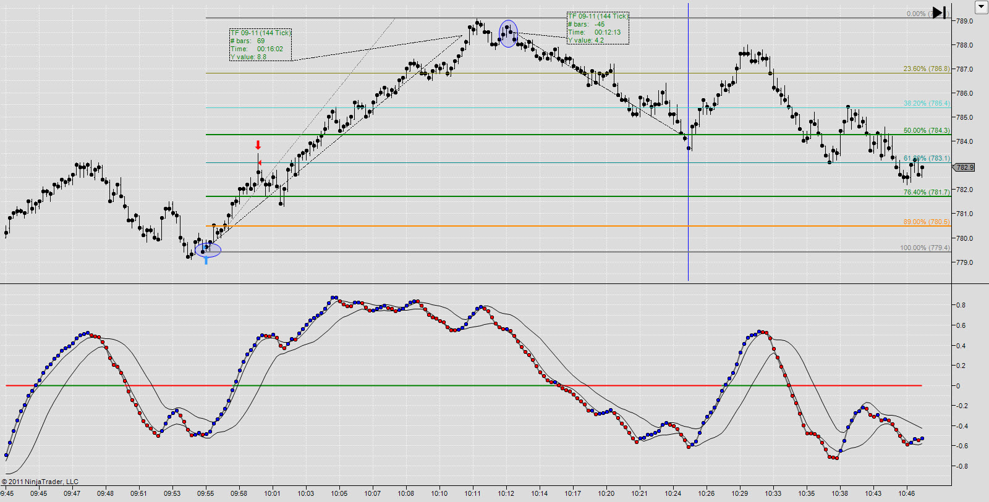The image size is (989, 502).
Task: Click the 23.60% (786.8) Fibonacci label
Action: [926, 69]
